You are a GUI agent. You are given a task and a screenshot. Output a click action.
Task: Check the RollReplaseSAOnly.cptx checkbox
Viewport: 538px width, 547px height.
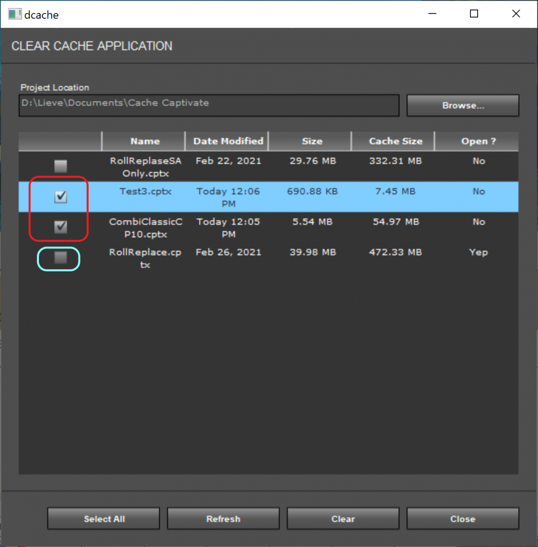click(61, 167)
